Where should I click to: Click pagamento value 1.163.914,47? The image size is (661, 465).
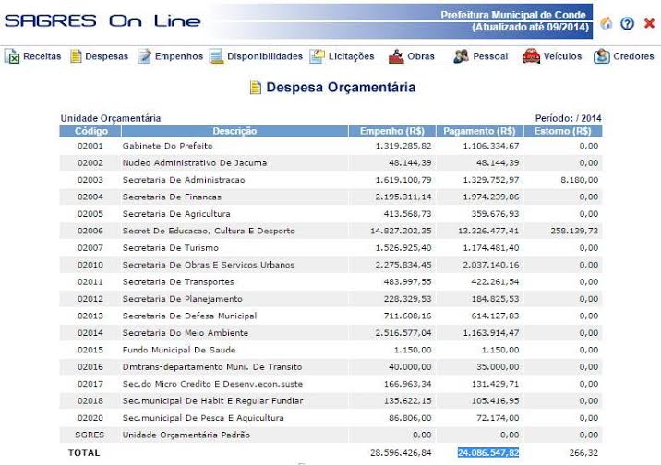click(x=491, y=333)
